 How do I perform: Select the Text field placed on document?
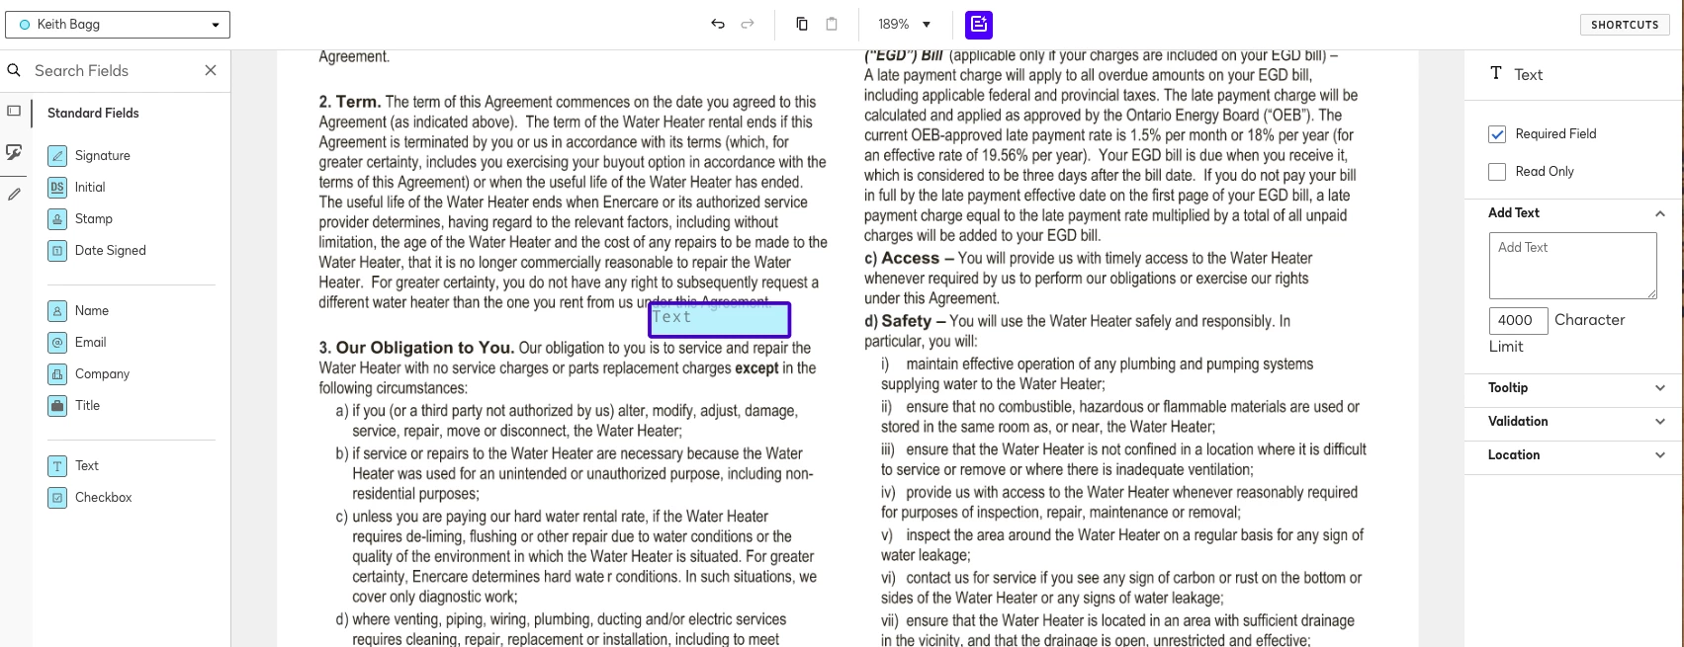720,320
